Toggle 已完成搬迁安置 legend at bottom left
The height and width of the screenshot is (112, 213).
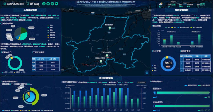(34, 111)
